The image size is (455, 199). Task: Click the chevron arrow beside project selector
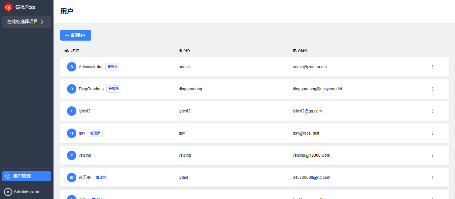click(x=42, y=22)
